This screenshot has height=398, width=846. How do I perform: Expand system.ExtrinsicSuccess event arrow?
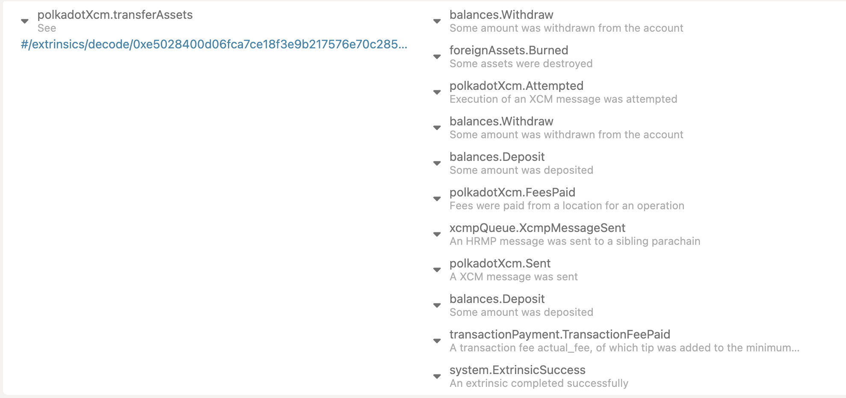pyautogui.click(x=437, y=377)
